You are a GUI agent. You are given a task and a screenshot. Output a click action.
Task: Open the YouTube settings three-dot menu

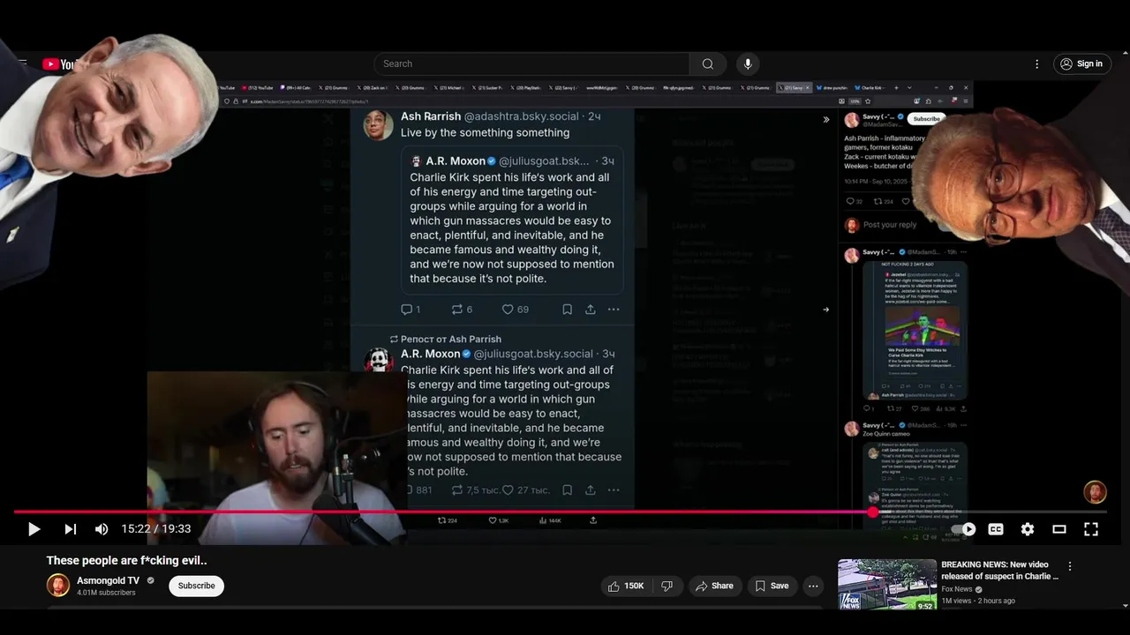click(x=1037, y=63)
